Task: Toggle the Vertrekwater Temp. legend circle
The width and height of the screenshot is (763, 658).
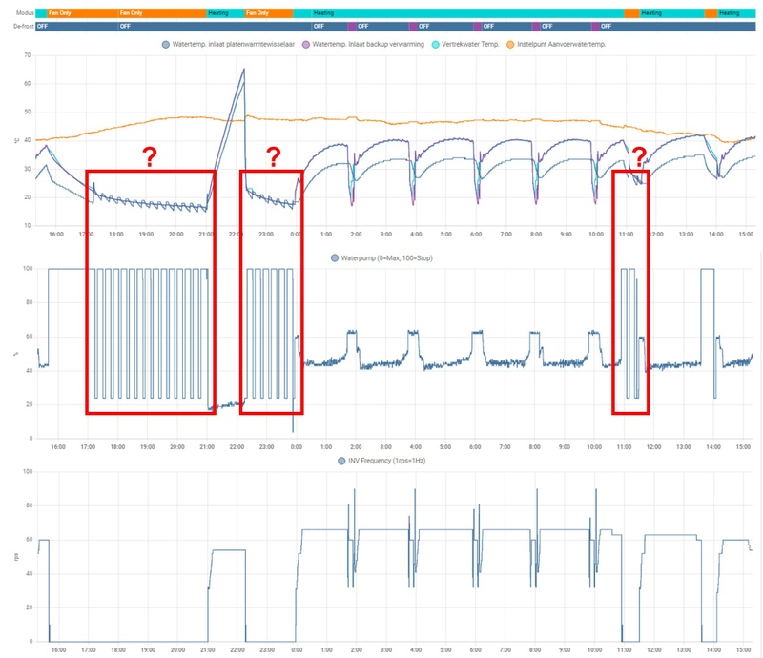Action: 436,45
